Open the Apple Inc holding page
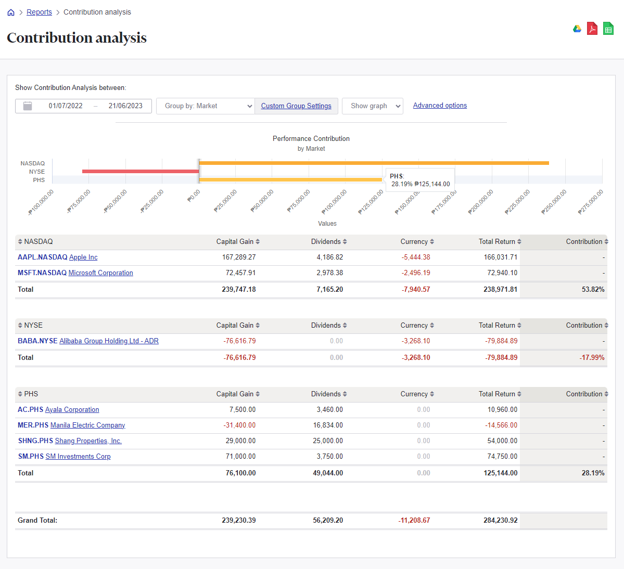The image size is (624, 569). [x=83, y=257]
